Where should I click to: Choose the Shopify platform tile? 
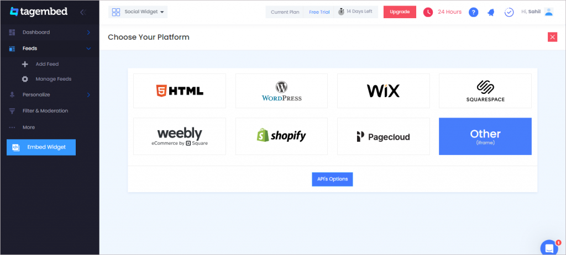[281, 136]
